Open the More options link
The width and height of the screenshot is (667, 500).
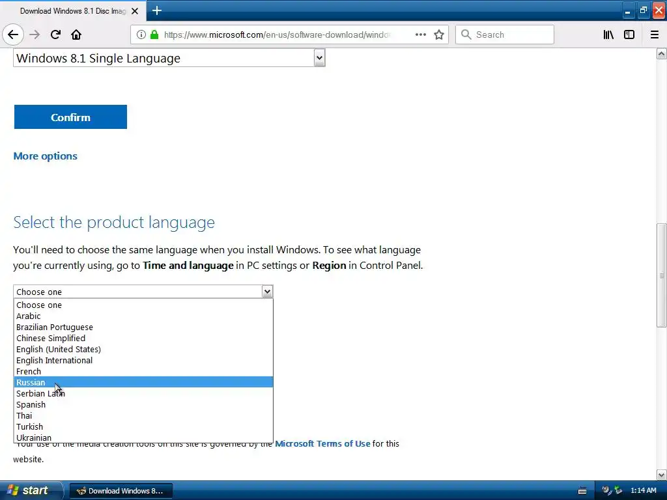tap(45, 156)
